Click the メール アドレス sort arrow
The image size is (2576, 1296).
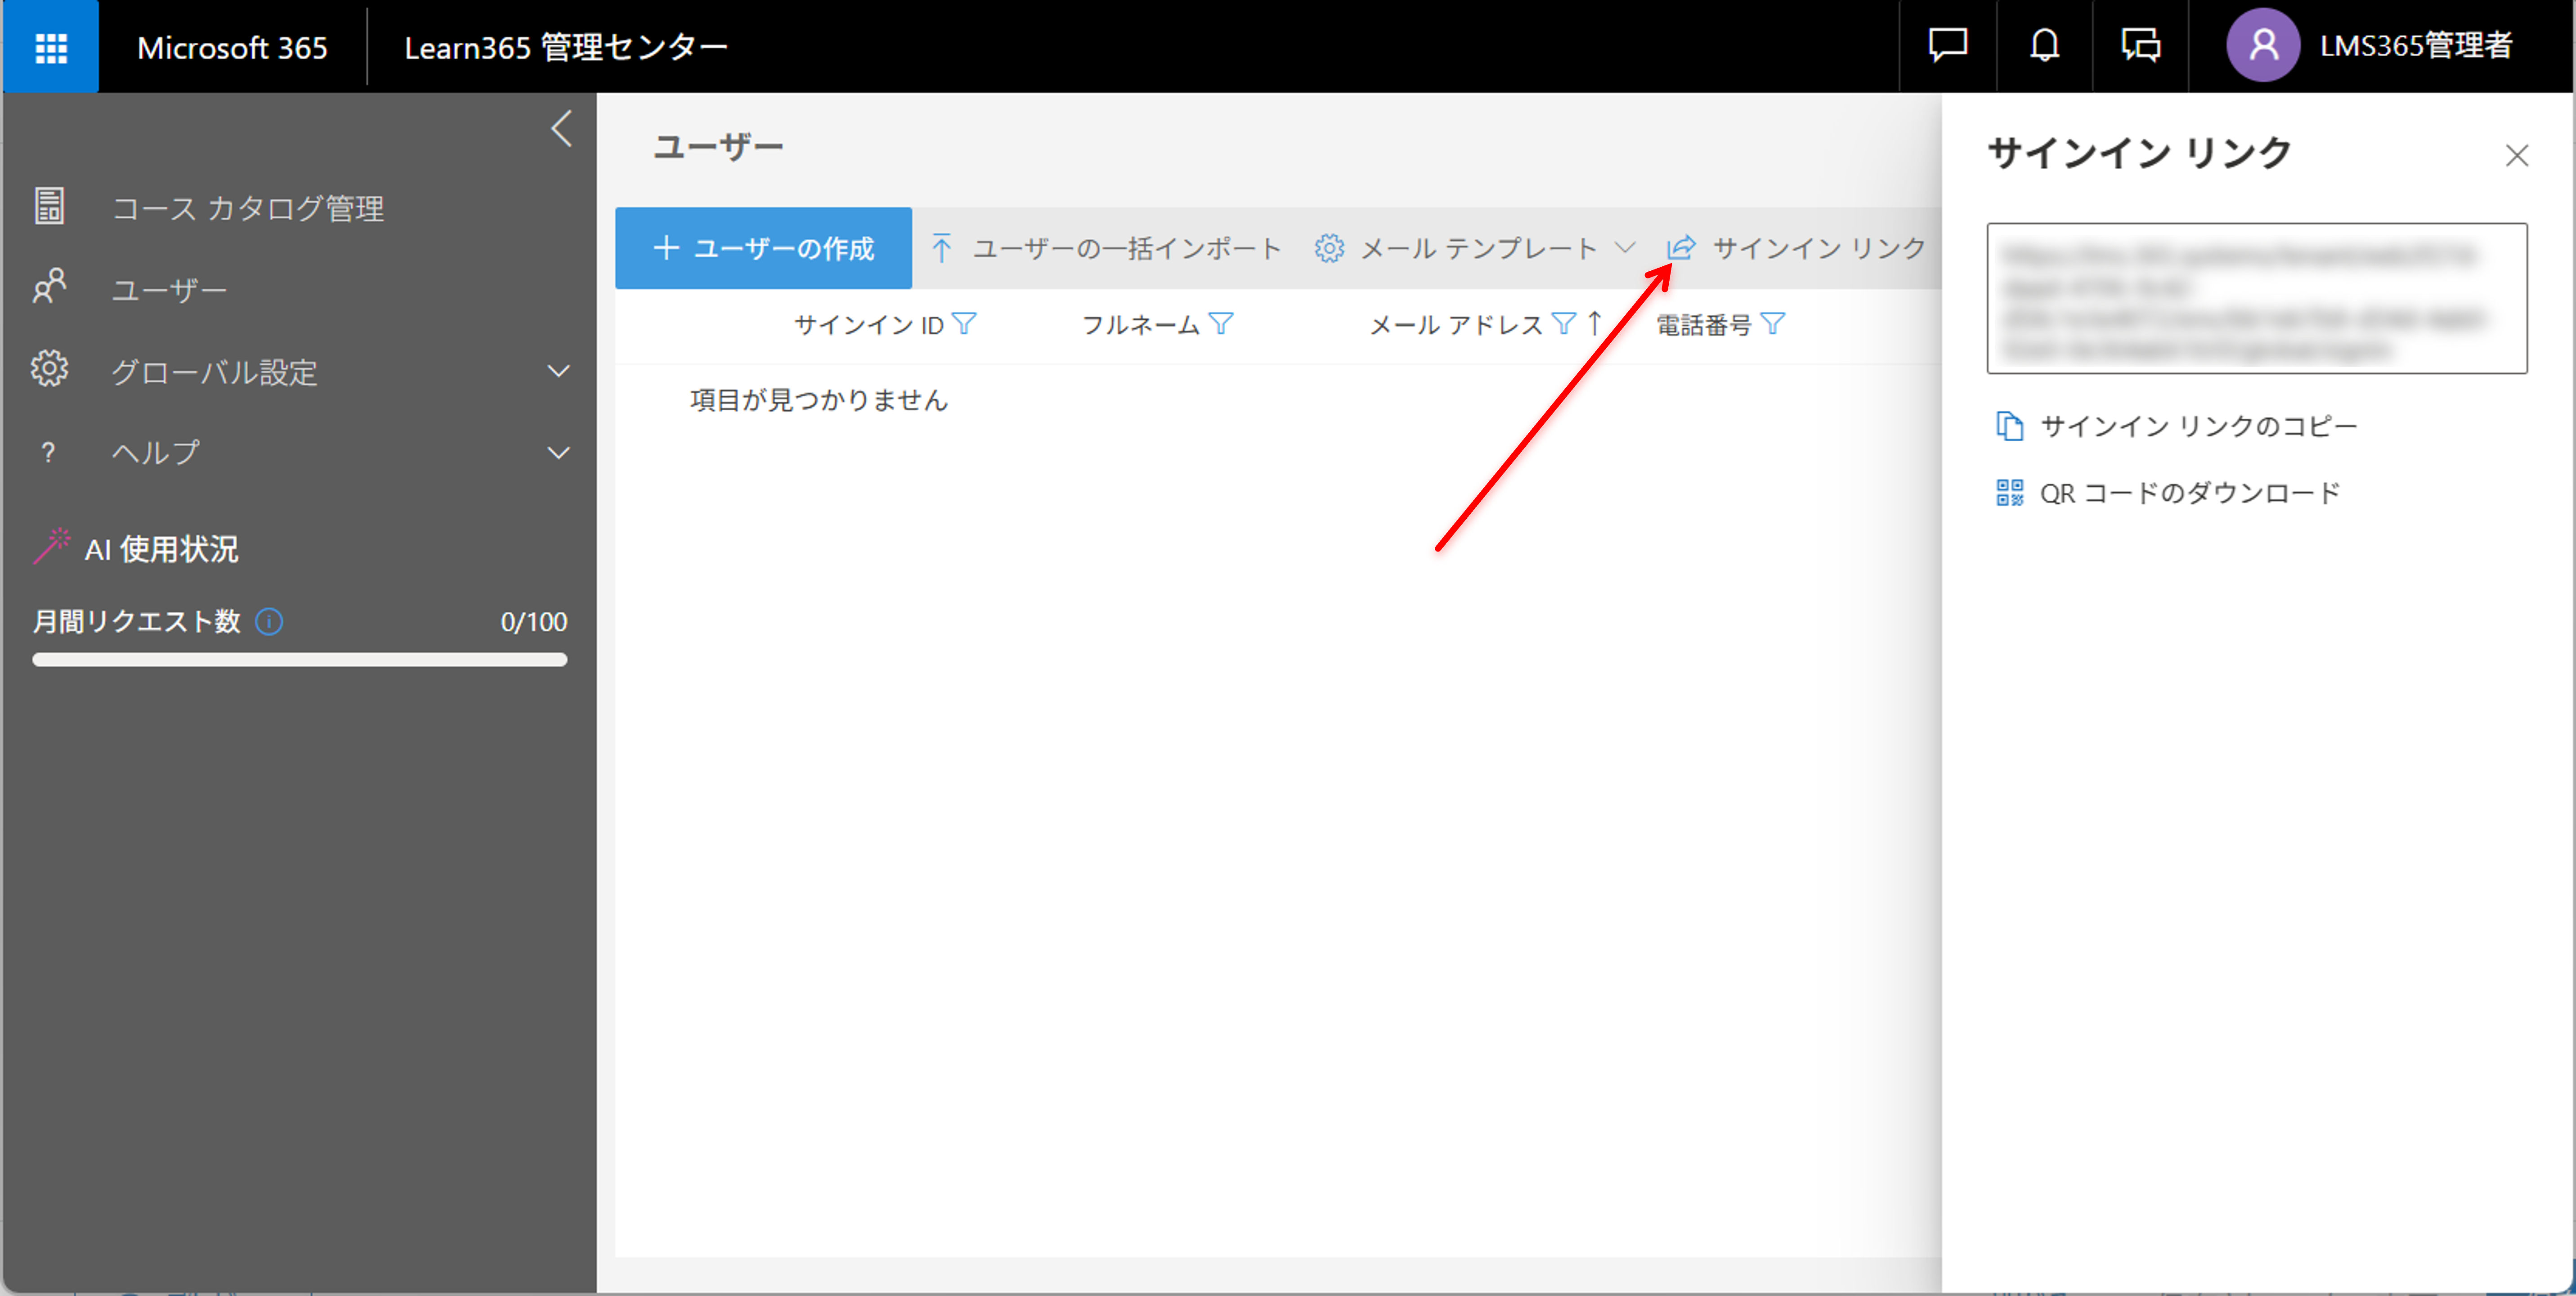pos(1595,323)
